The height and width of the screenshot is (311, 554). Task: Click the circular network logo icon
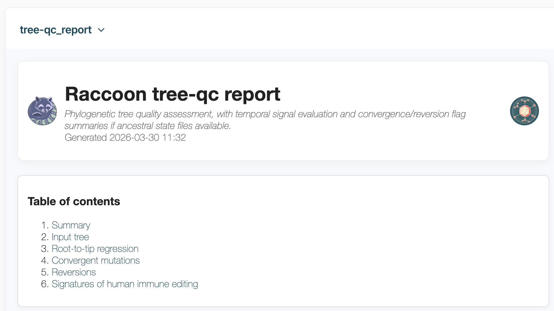click(524, 111)
